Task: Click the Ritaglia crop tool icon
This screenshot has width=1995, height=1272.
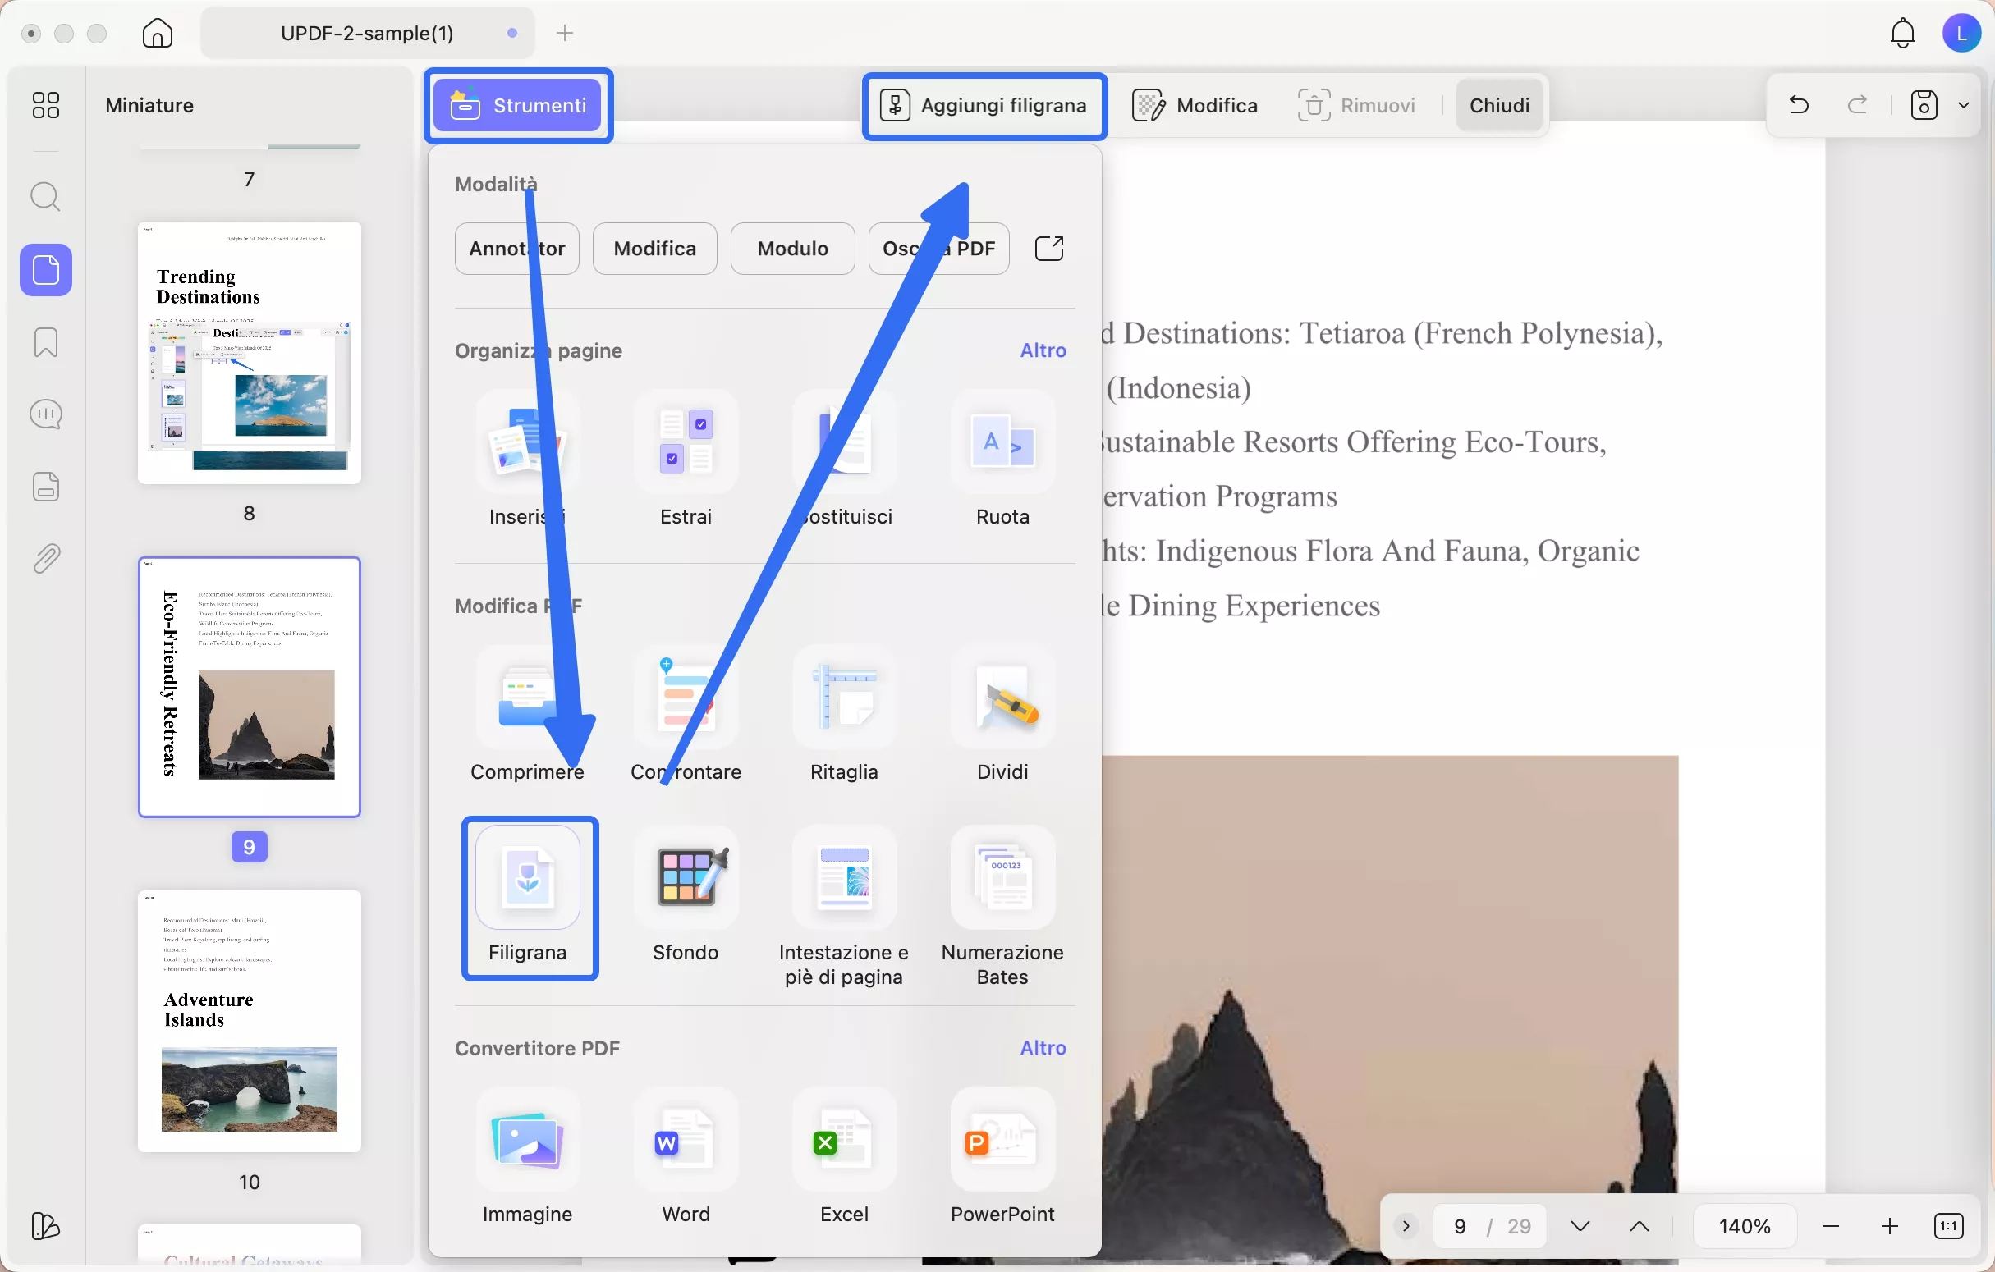Action: (843, 698)
